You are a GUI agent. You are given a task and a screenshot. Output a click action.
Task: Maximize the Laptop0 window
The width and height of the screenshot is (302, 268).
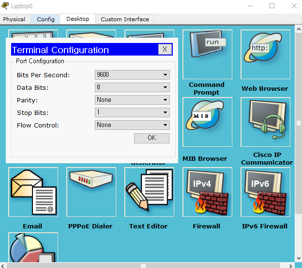tap(272, 6)
